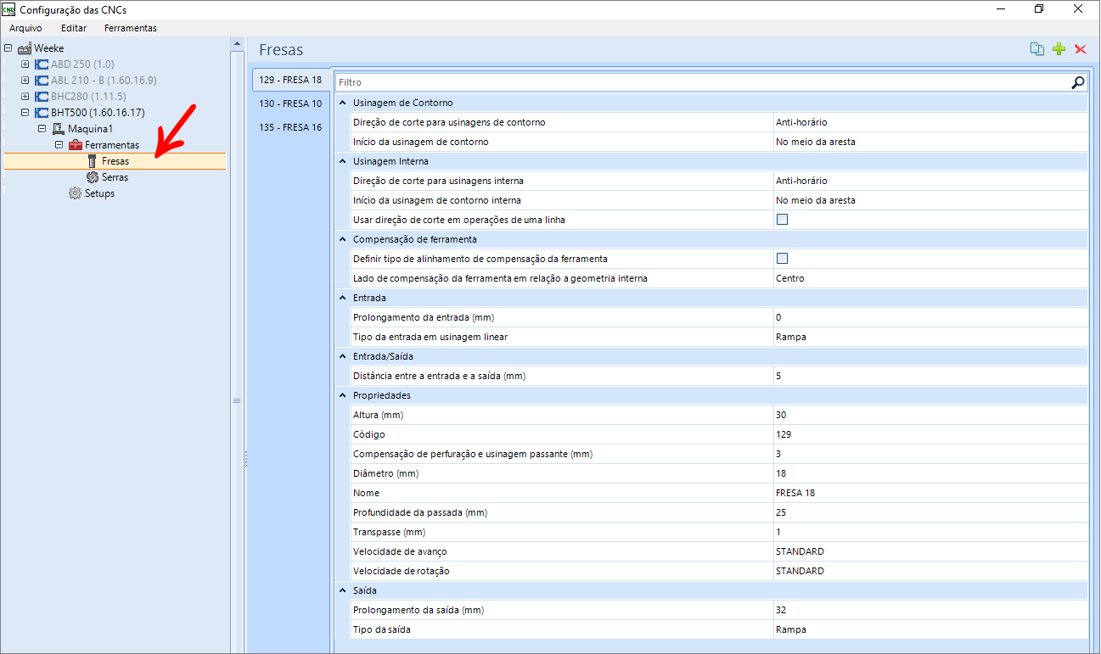Image resolution: width=1101 pixels, height=654 pixels.
Task: Toggle 'Usar direção de corte em operações de uma linha' checkbox
Action: pos(783,220)
